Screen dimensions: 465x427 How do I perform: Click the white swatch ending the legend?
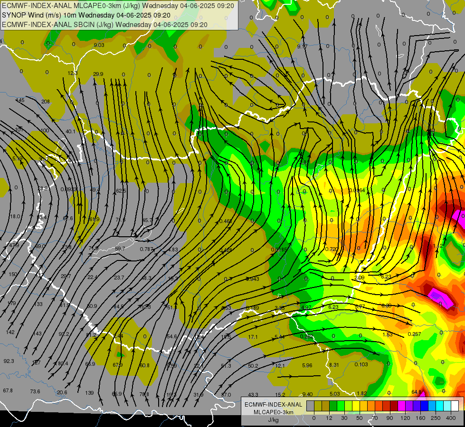tap(455, 406)
